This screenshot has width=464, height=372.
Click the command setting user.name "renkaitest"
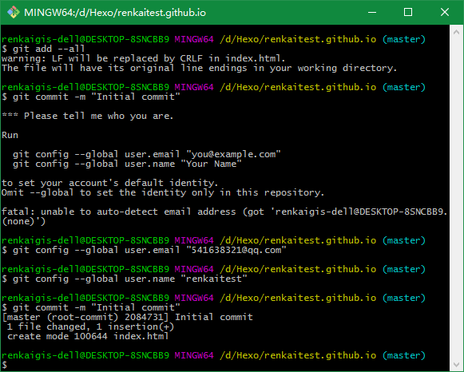click(x=125, y=279)
